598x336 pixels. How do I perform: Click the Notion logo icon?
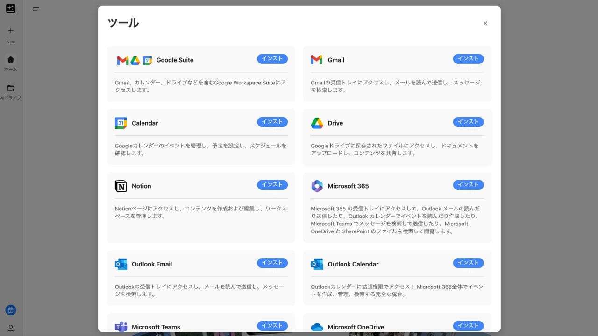tap(121, 186)
